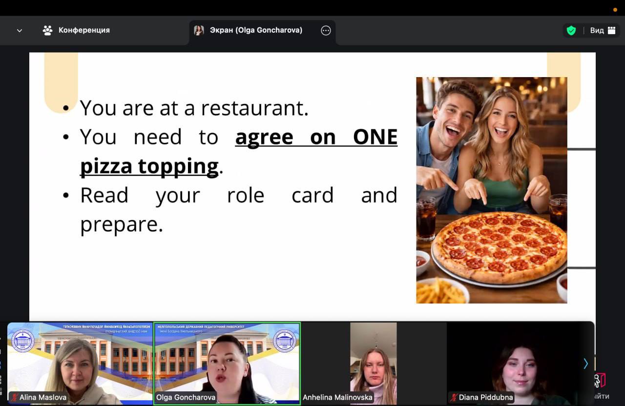Click the exit door icon at bottom right

tap(600, 381)
